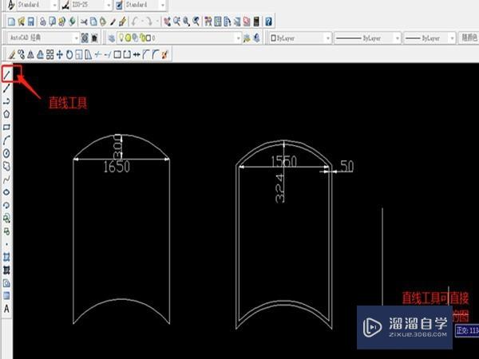Select the Region tool

(6, 283)
